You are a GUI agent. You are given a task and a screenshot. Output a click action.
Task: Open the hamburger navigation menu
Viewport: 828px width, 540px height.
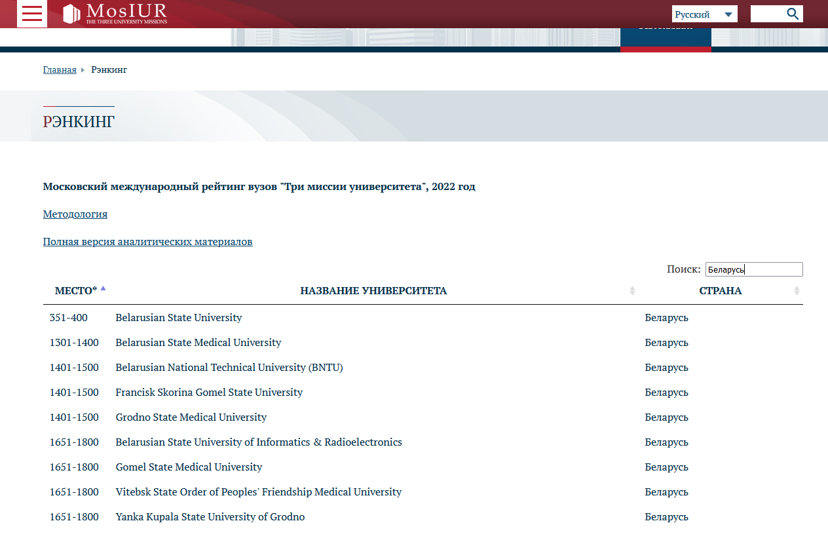pos(32,14)
